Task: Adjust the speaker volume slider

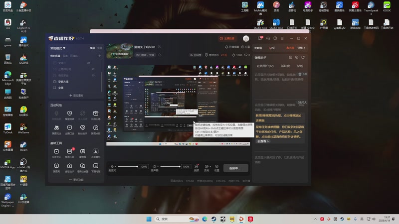Action: point(170,167)
